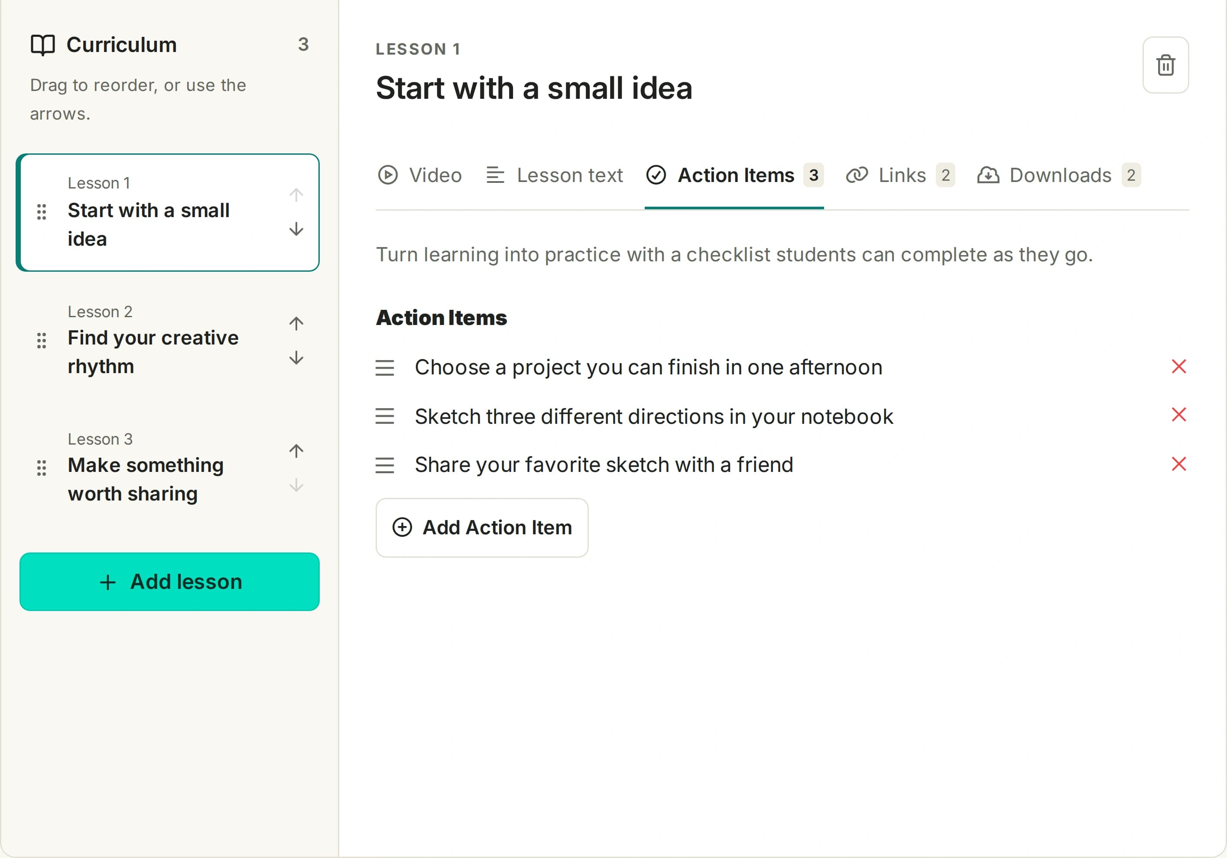Click the 'LESSON 1' label above the title
1227x858 pixels.
[x=418, y=49]
